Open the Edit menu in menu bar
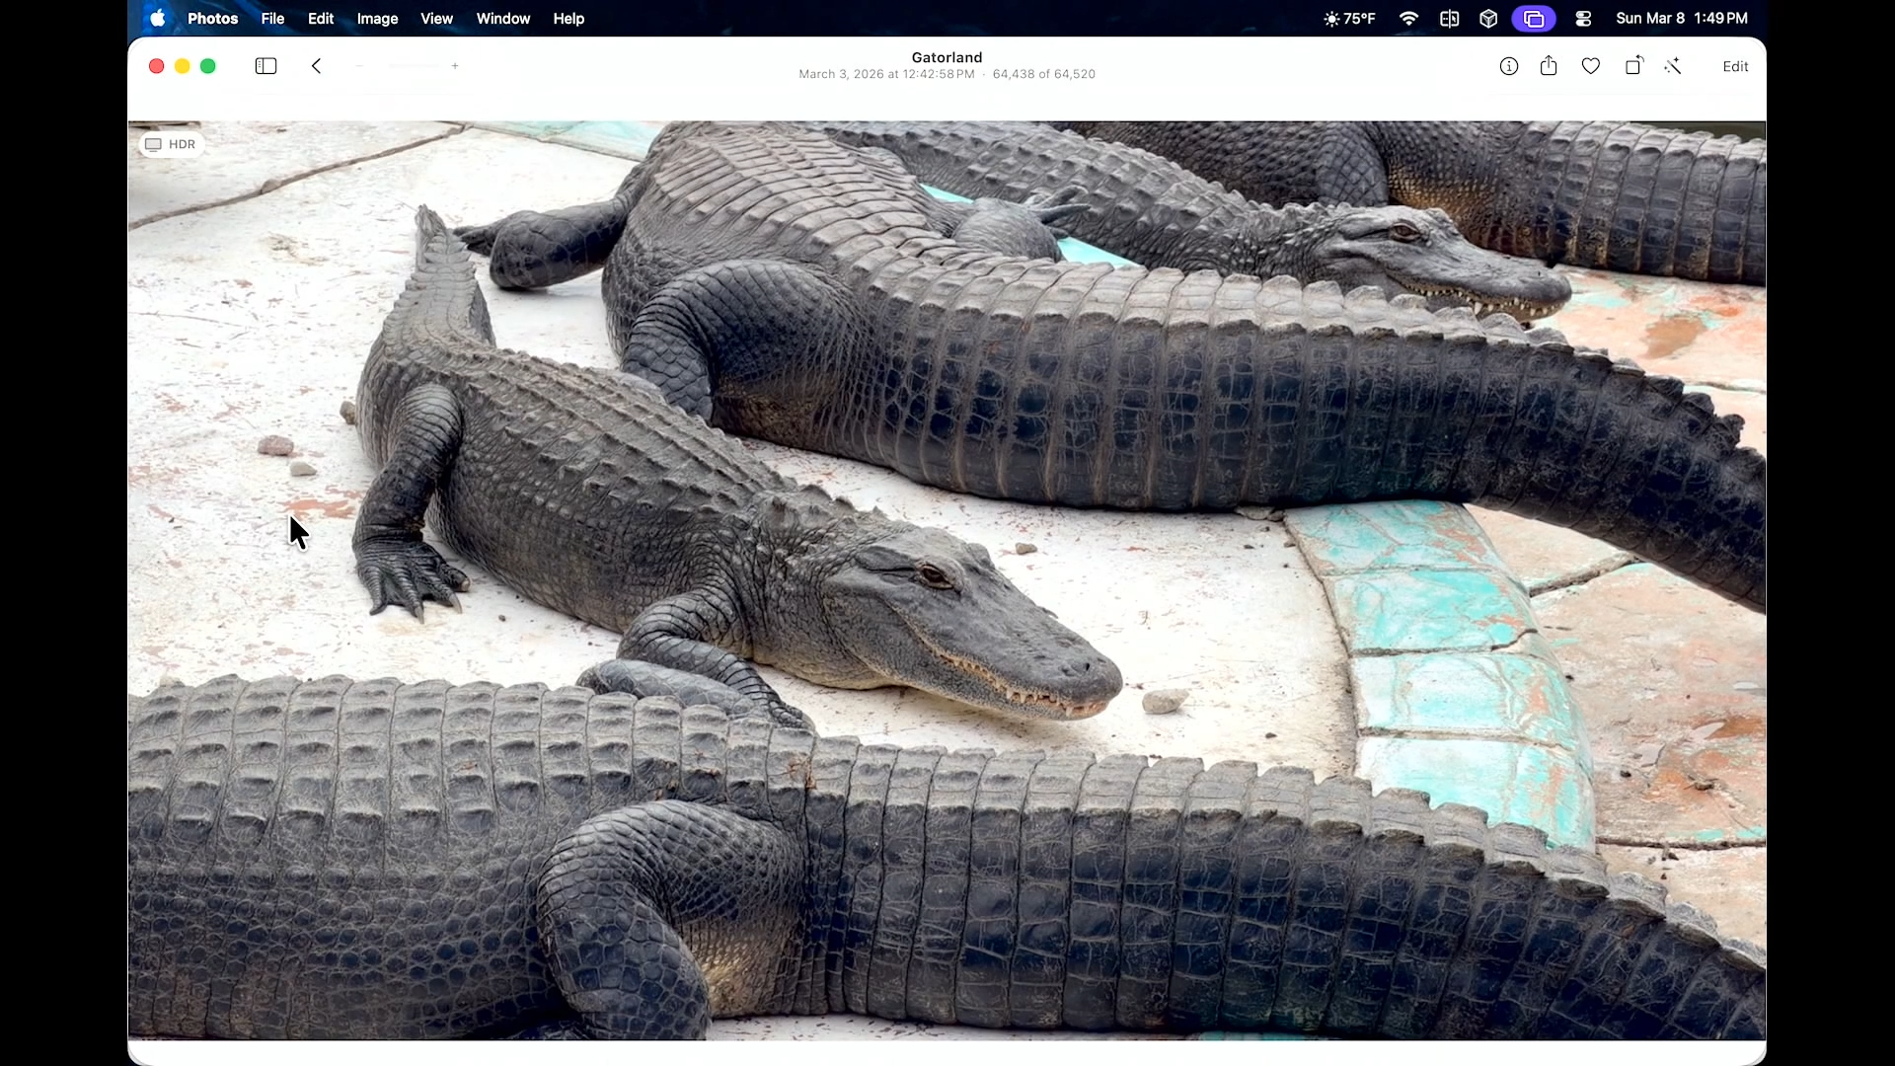Viewport: 1895px width, 1066px height. coord(321,19)
